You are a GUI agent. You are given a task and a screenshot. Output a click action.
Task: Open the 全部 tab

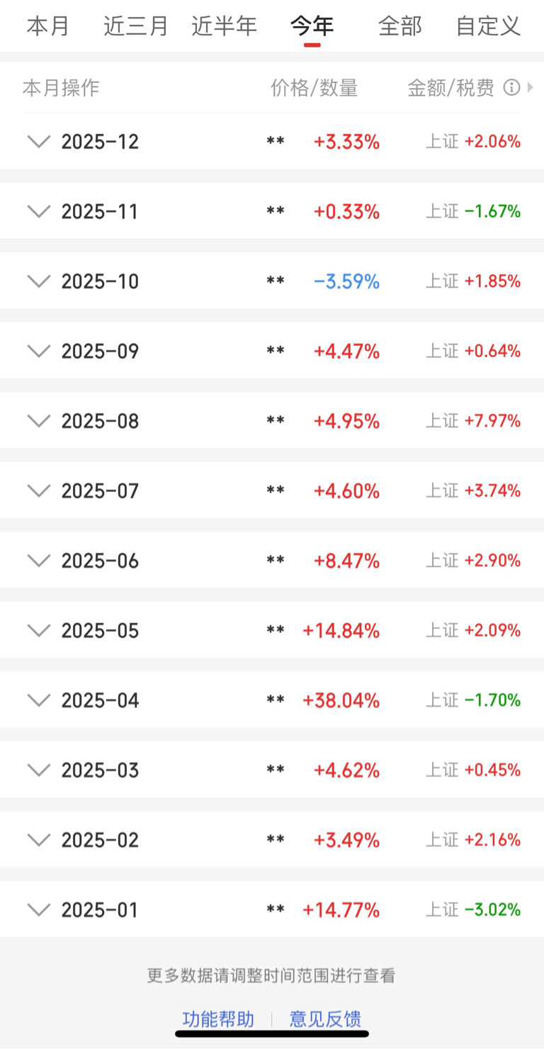coord(400,27)
